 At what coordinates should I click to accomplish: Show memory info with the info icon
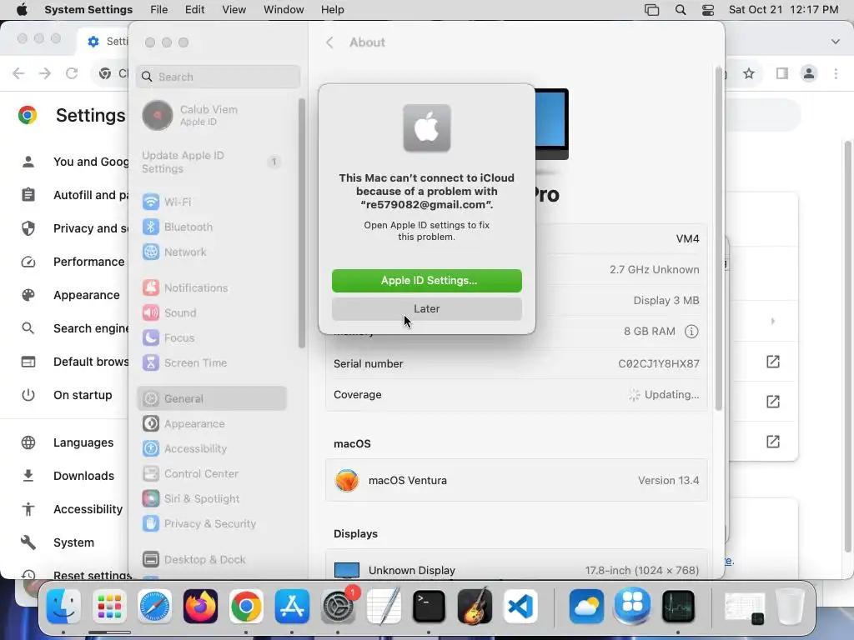(691, 332)
